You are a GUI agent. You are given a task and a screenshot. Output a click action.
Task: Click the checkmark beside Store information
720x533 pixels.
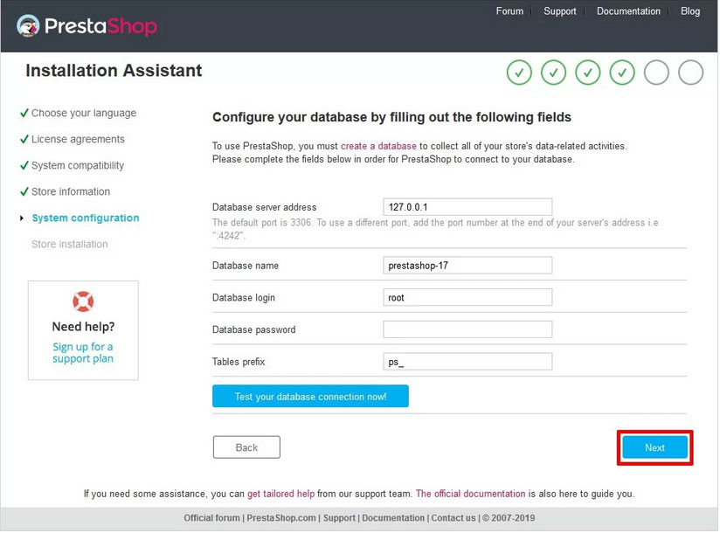24,191
